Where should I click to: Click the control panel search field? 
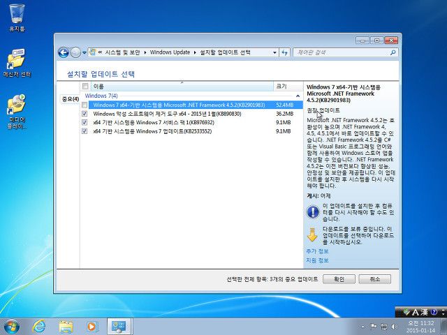(x=342, y=52)
